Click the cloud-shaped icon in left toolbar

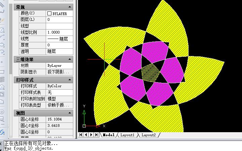pyautogui.click(x=2, y=102)
